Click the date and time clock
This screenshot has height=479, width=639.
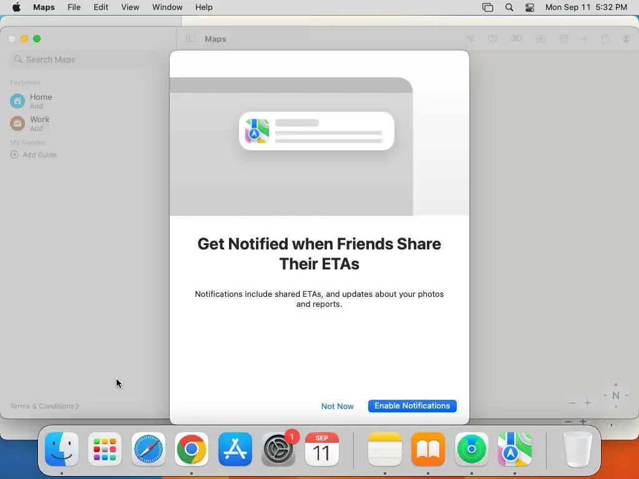586,7
